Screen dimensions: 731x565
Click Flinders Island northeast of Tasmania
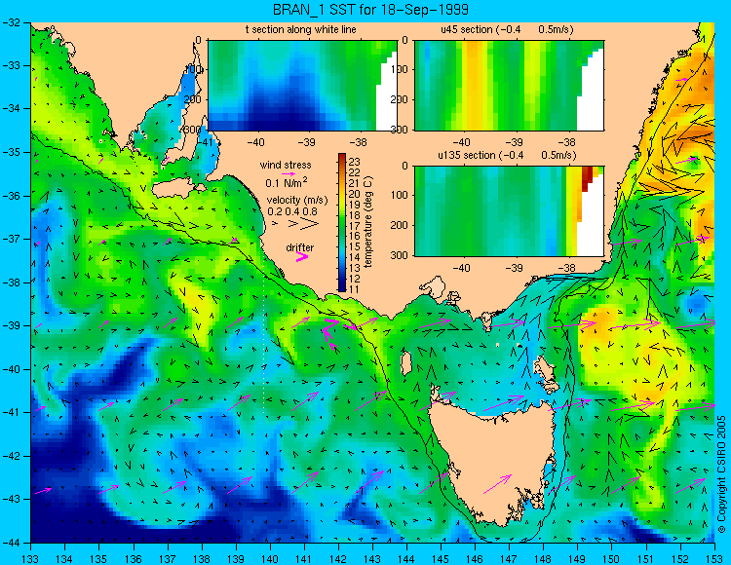pos(546,368)
